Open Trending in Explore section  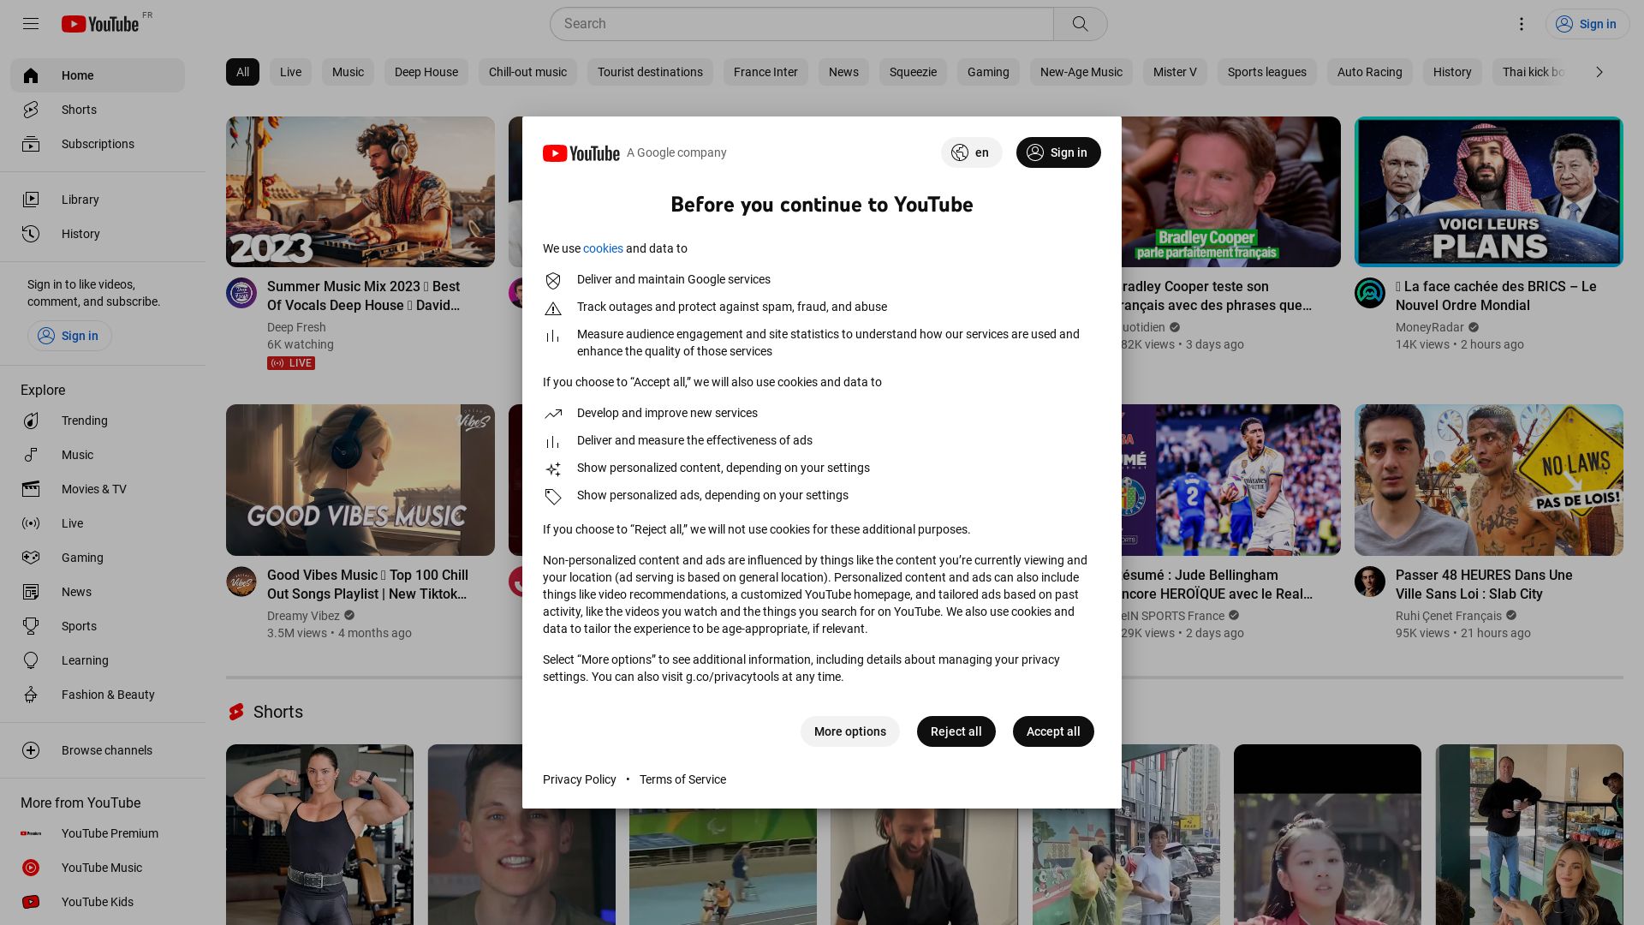pyautogui.click(x=31, y=421)
